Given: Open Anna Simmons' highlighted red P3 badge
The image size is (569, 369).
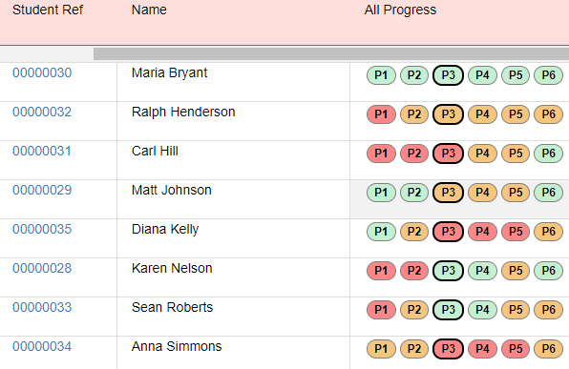Looking at the screenshot, I should (448, 349).
